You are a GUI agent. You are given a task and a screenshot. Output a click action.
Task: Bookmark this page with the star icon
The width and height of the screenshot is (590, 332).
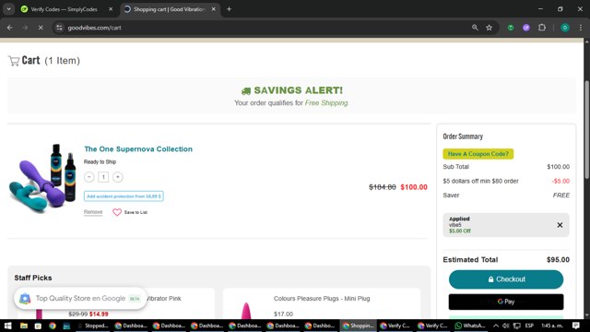[490, 28]
